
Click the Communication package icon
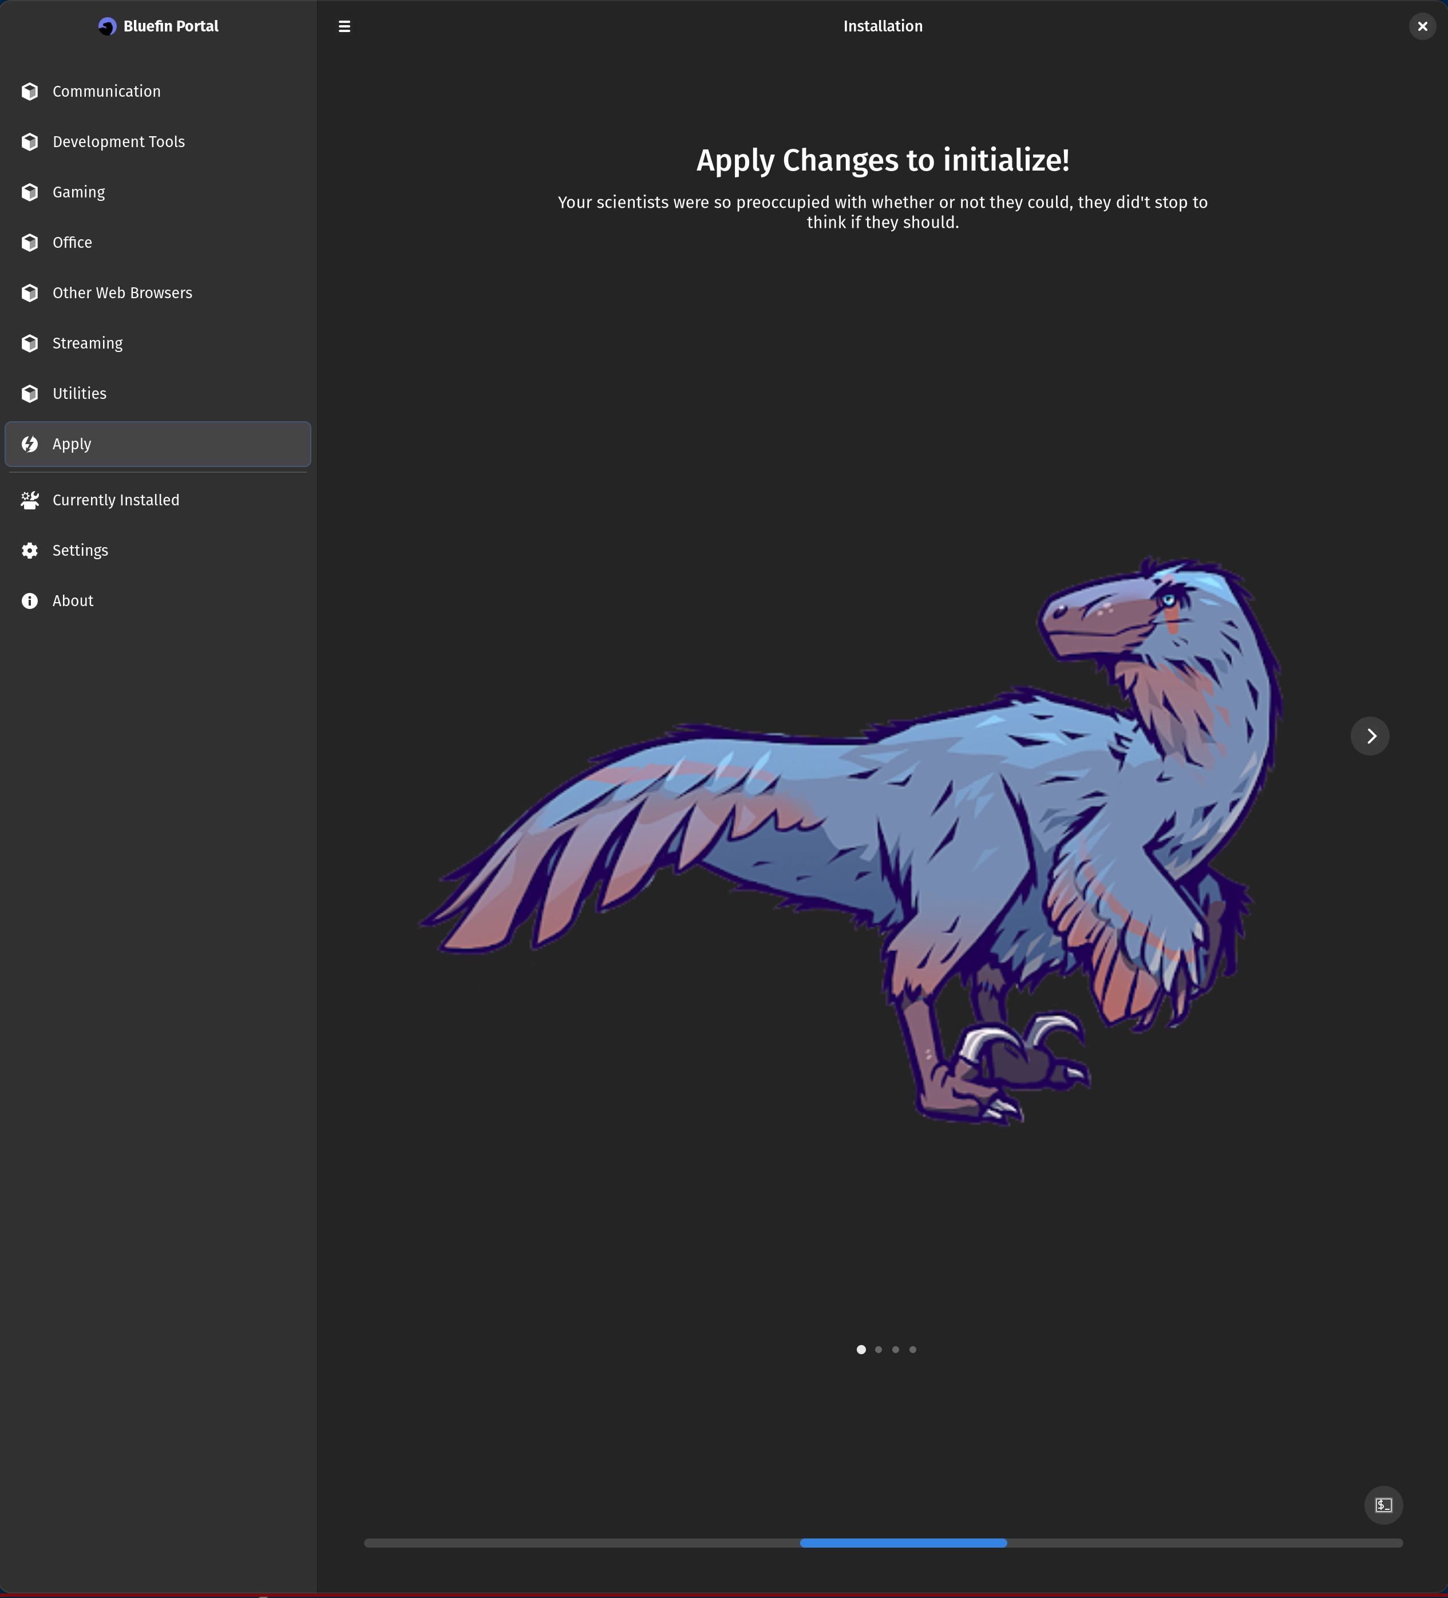(30, 91)
